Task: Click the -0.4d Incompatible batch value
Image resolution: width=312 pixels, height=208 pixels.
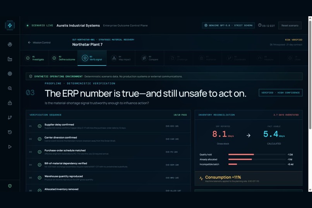Action: pos(290,164)
